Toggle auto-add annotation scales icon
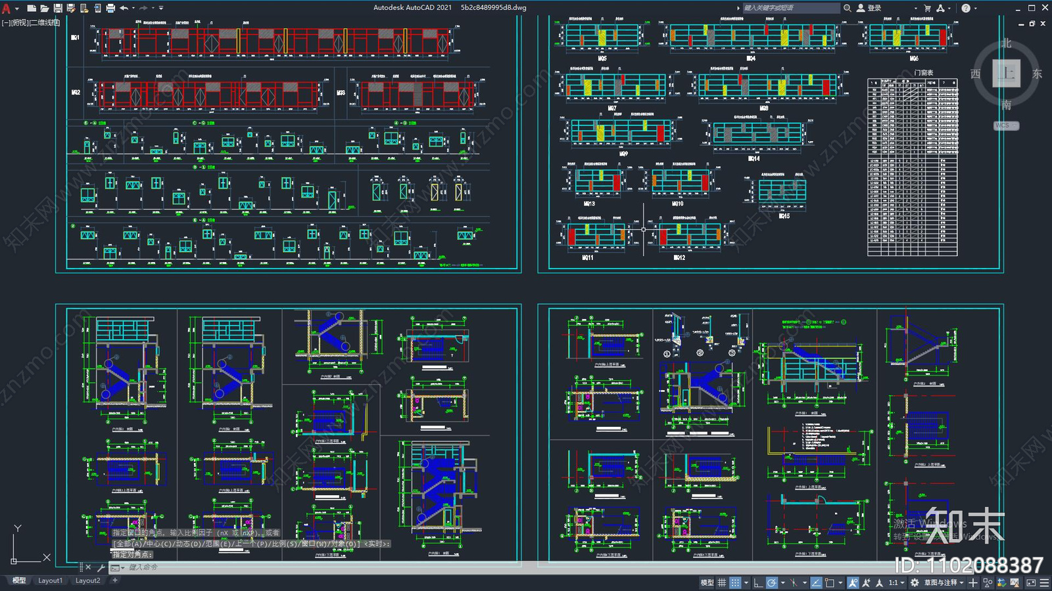This screenshot has width=1052, height=591. 866,582
